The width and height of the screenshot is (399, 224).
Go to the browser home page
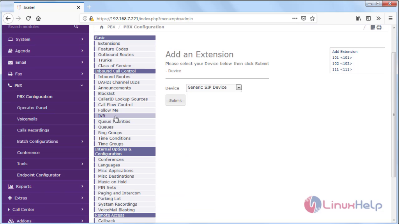click(x=38, y=18)
